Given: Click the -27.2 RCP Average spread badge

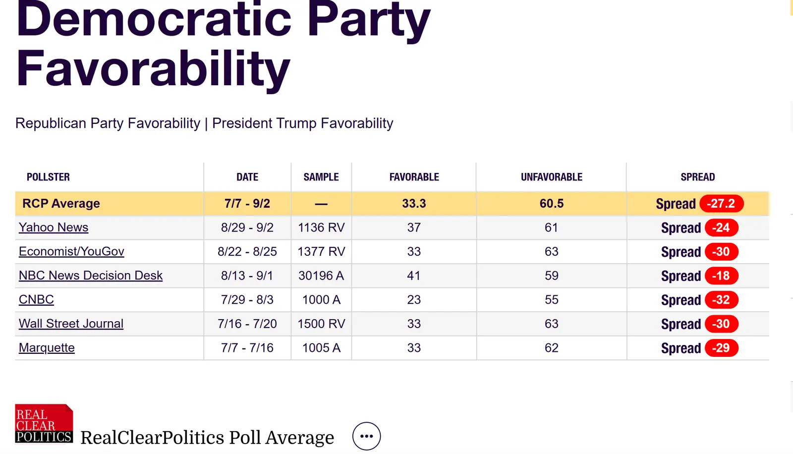Looking at the screenshot, I should pos(721,204).
